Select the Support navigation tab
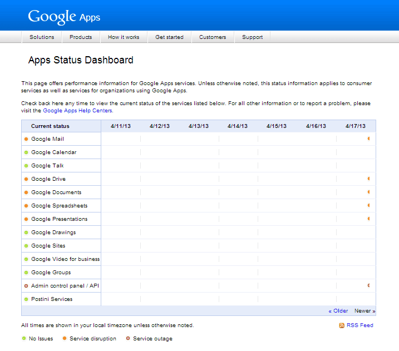This screenshot has height=351, width=399. pyautogui.click(x=252, y=37)
